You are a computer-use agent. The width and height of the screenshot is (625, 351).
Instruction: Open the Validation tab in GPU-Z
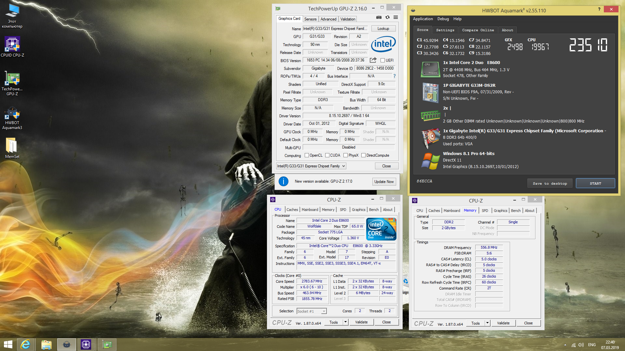pyautogui.click(x=348, y=19)
